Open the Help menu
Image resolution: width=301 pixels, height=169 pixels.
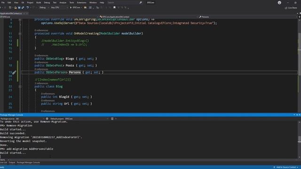pyautogui.click(x=102, y=3)
